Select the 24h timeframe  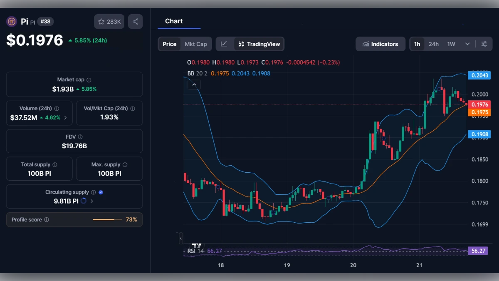pyautogui.click(x=433, y=44)
